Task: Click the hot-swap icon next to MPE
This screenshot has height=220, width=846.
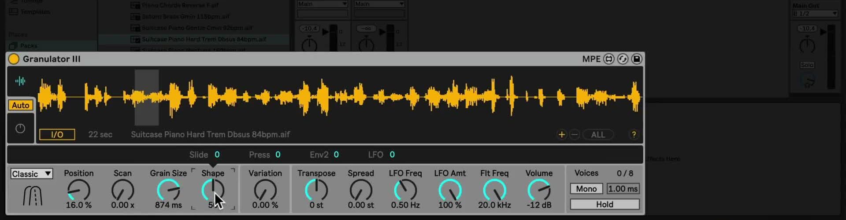Action: [609, 59]
